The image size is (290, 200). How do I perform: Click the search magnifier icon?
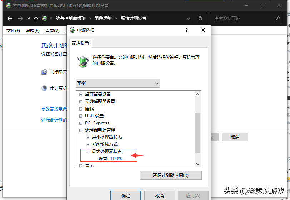point(277,18)
